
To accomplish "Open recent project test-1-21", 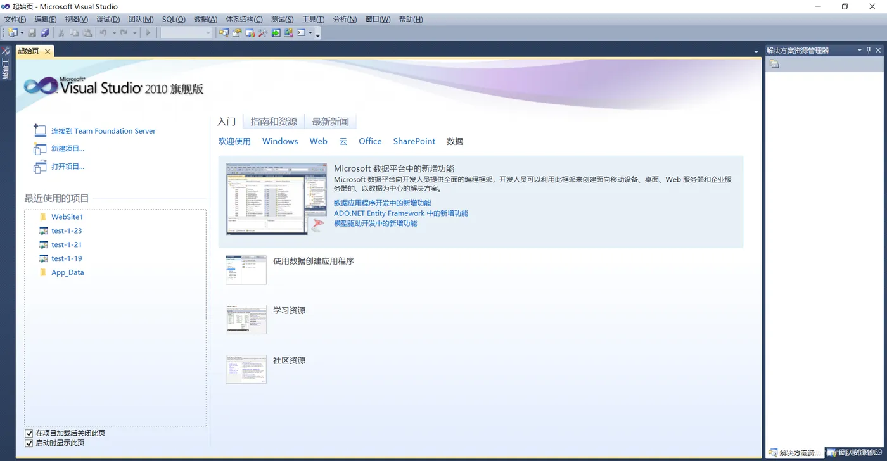I will click(67, 245).
